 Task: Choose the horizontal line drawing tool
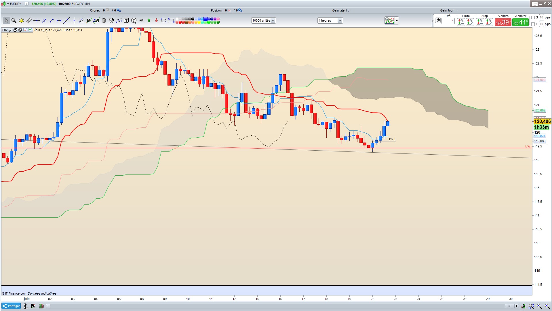[x=37, y=20]
